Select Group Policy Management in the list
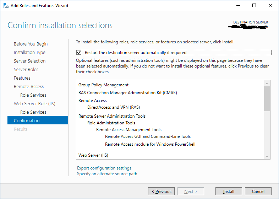The image size is (279, 199). tap(103, 85)
